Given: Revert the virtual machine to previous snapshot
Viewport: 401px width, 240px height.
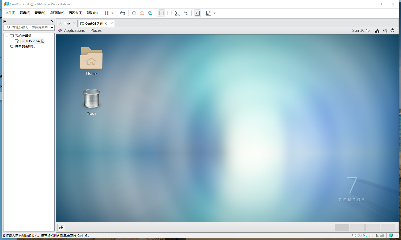Looking at the screenshot, I should [x=142, y=13].
